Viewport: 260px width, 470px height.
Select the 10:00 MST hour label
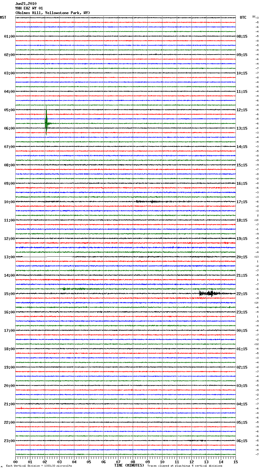point(9,202)
